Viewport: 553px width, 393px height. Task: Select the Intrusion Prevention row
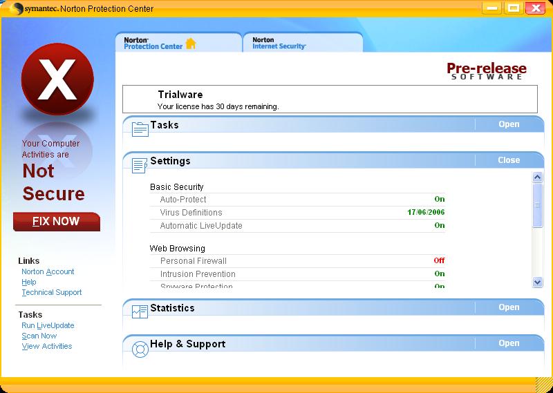(297, 274)
